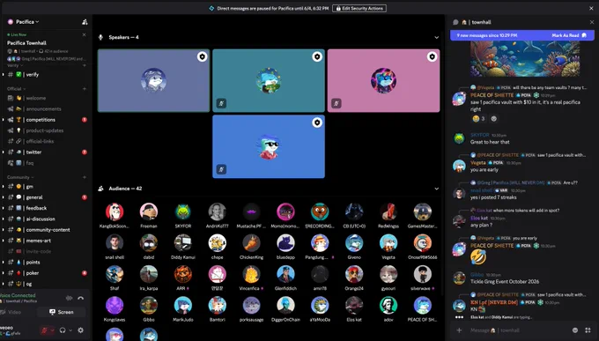This screenshot has height=341, width=599.
Task: Close the townhall chat panel
Action: coord(592,22)
